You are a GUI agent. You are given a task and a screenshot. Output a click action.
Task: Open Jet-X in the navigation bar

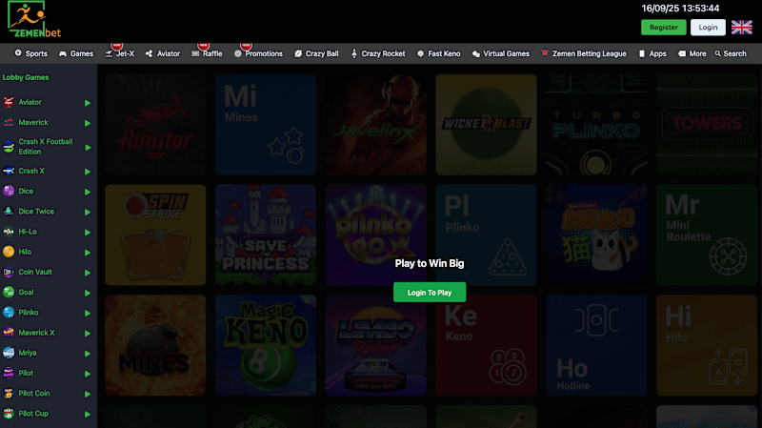[x=120, y=53]
